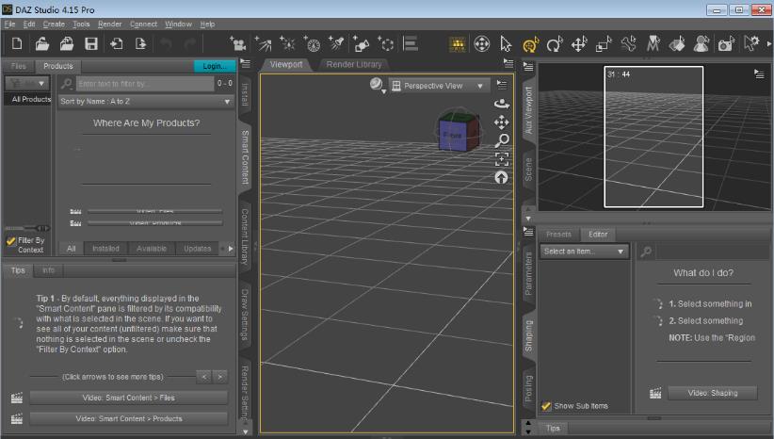
Task: Open the Align tool icon
Action: pyautogui.click(x=411, y=44)
